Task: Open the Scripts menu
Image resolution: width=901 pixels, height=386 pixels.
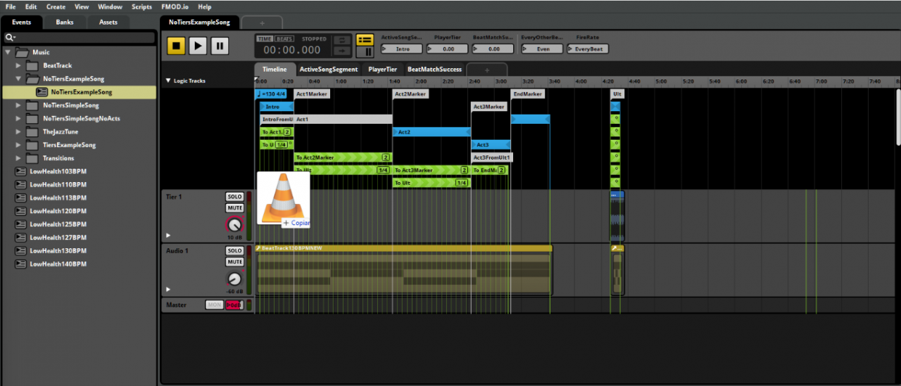Action: tap(141, 6)
